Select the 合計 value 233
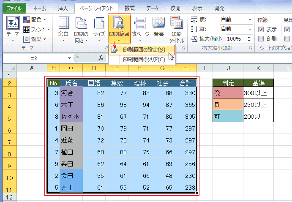Screen dimensions: 292x202 [185, 188]
